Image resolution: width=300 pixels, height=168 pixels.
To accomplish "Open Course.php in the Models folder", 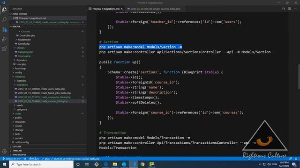I will [x=24, y=56].
